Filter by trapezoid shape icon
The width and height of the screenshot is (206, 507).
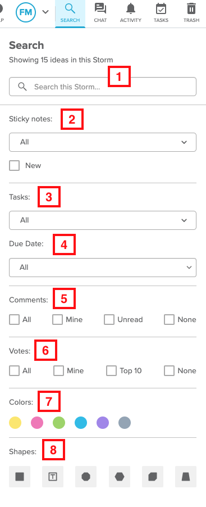[186, 477]
